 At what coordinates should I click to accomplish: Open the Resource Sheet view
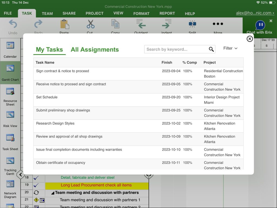tap(10, 95)
